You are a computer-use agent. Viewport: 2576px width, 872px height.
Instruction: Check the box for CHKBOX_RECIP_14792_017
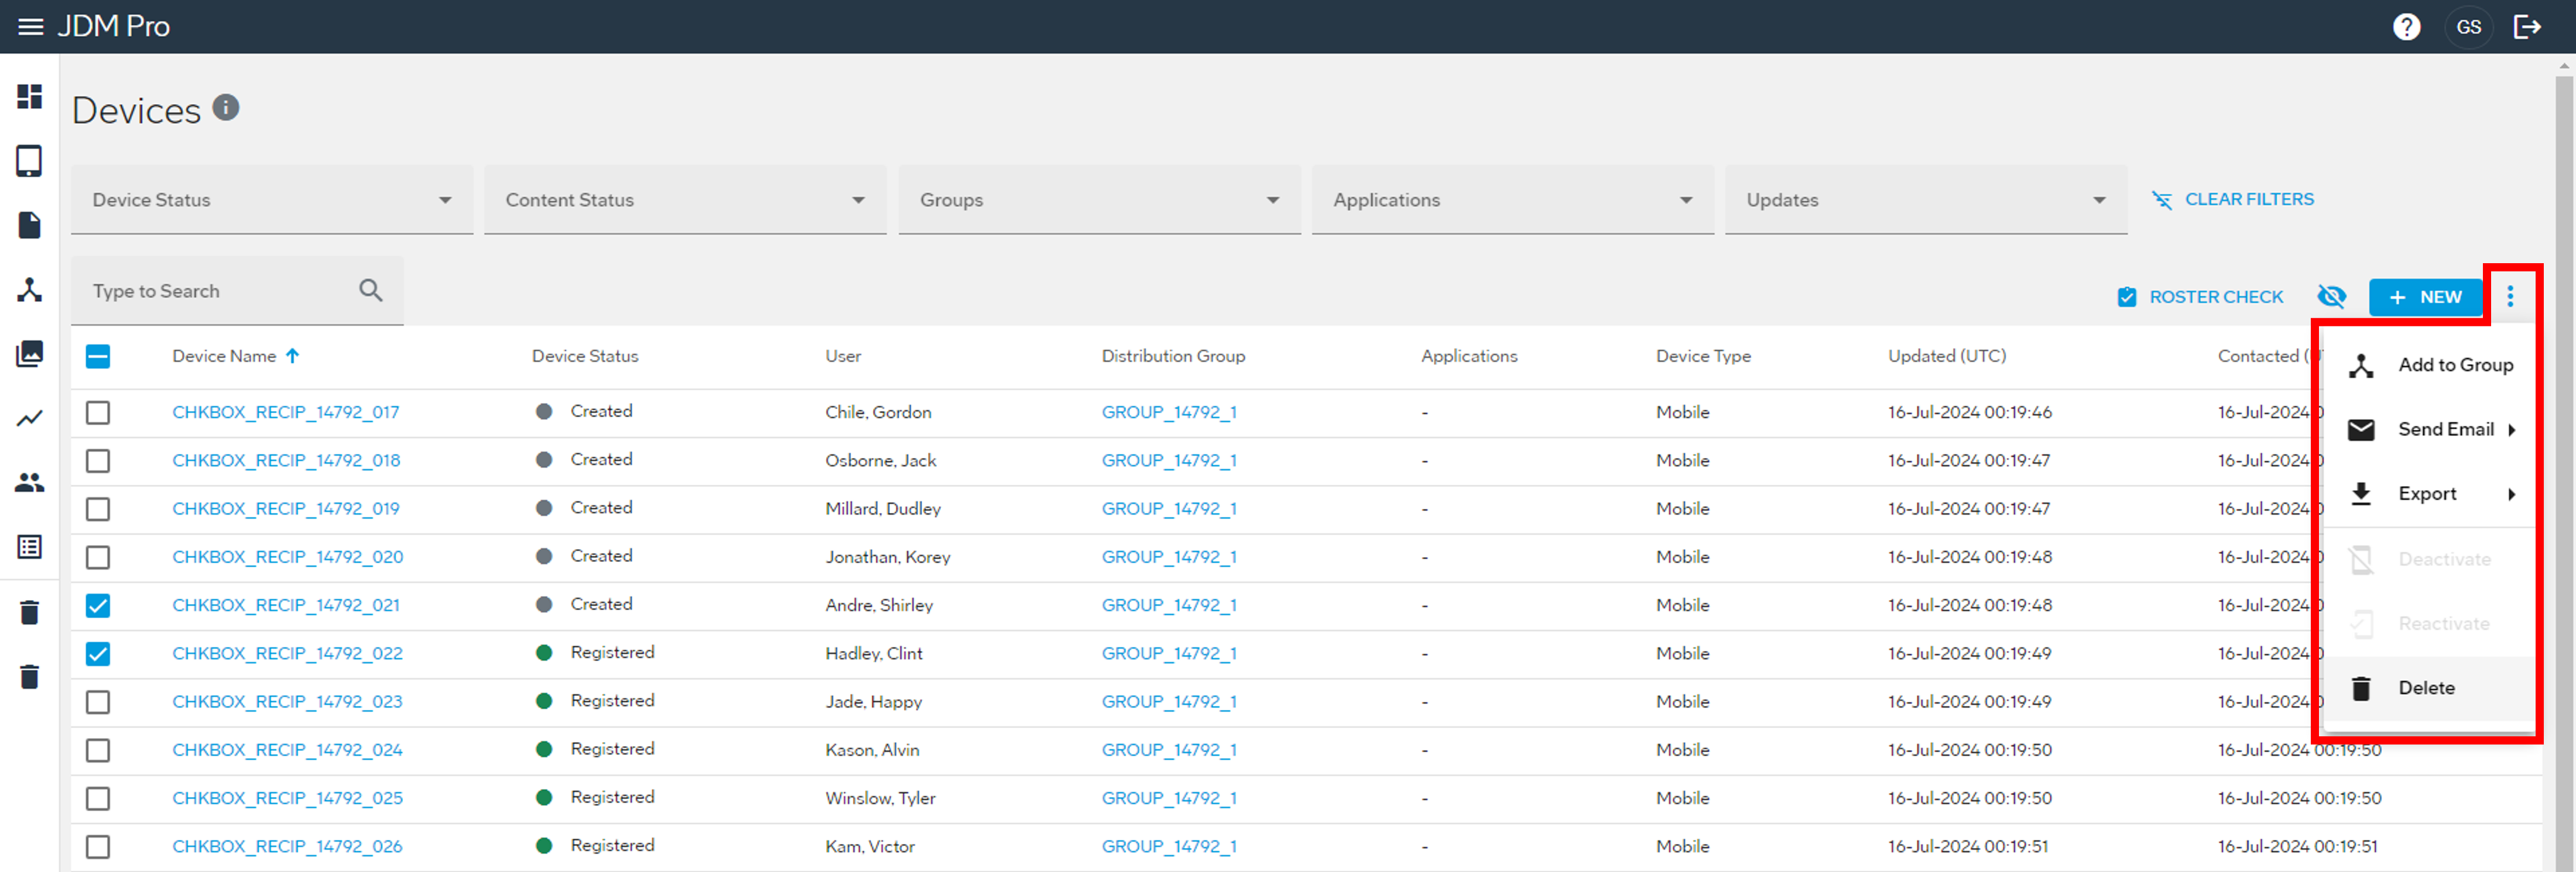[98, 412]
